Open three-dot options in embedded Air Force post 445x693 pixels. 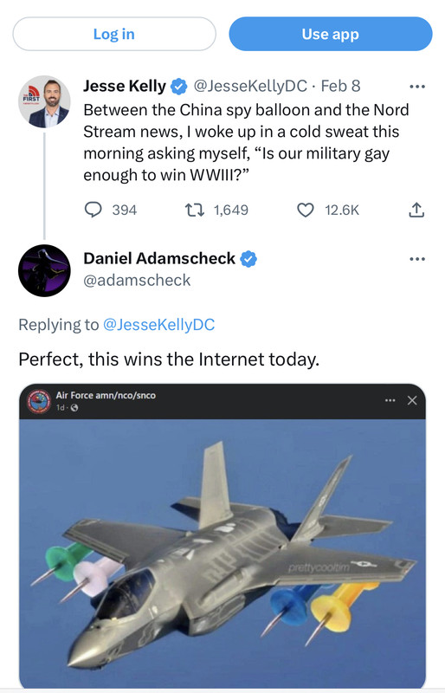390,400
